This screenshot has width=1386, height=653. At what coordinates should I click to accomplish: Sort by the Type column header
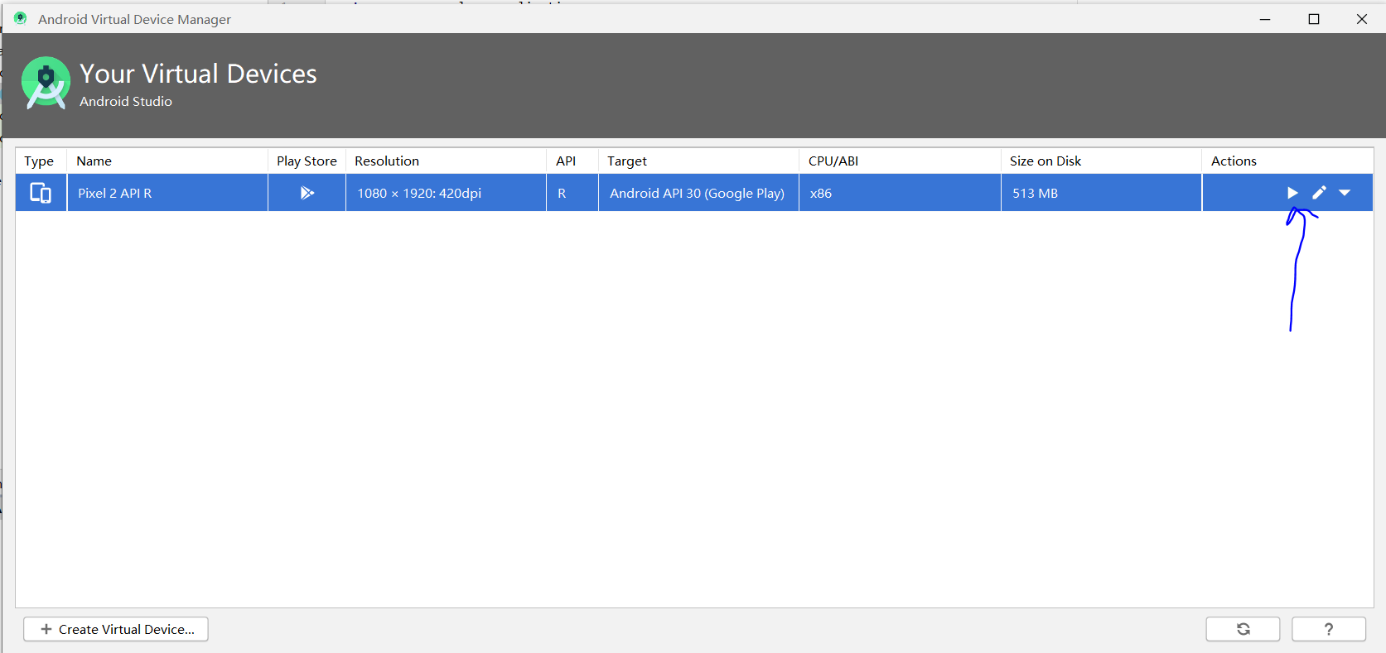click(x=41, y=161)
